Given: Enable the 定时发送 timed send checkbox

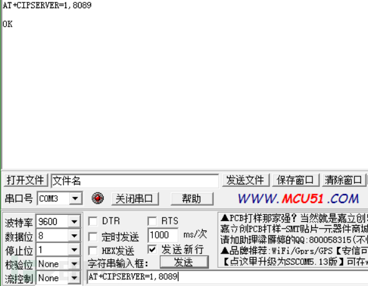Looking at the screenshot, I should (92, 237).
